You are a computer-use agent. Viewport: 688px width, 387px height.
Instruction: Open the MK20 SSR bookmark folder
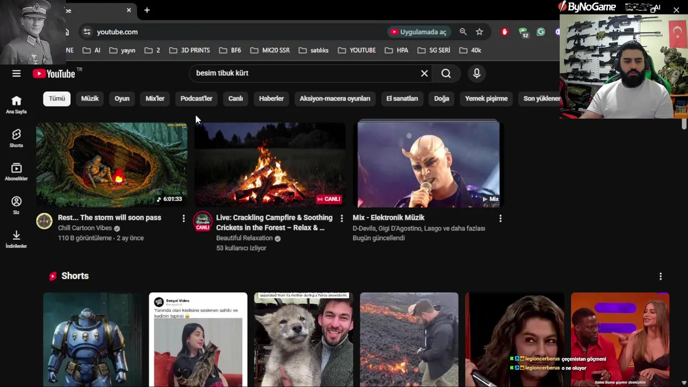click(x=270, y=50)
